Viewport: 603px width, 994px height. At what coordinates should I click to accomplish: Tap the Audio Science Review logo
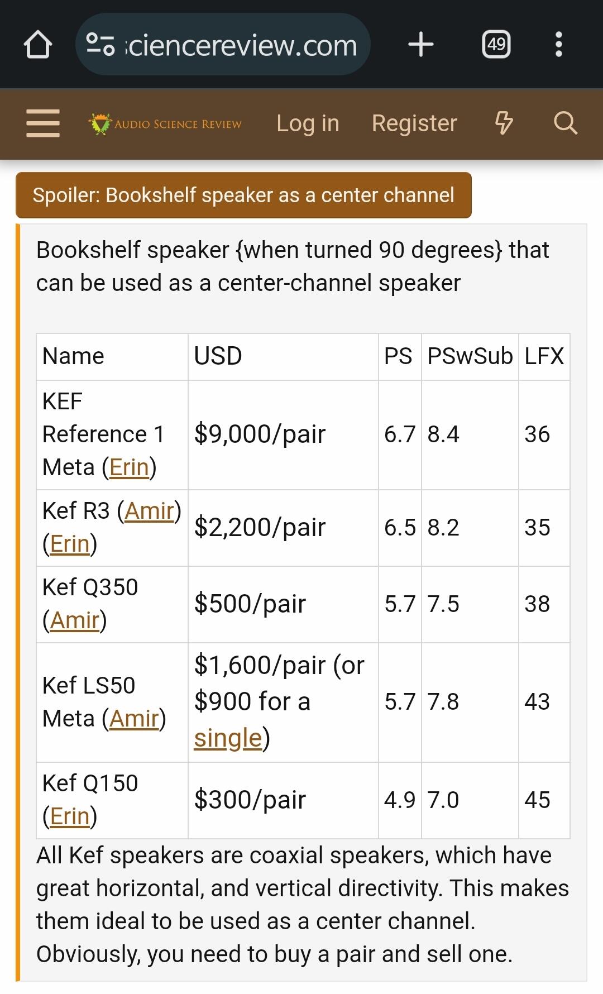[165, 123]
